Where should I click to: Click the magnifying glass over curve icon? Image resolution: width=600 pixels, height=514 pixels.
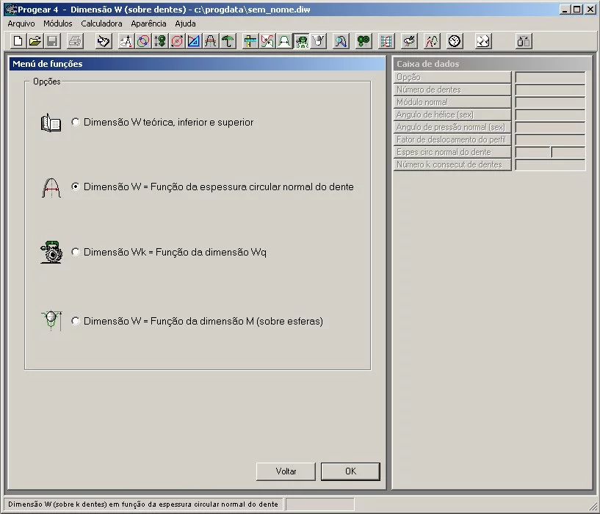tap(341, 41)
